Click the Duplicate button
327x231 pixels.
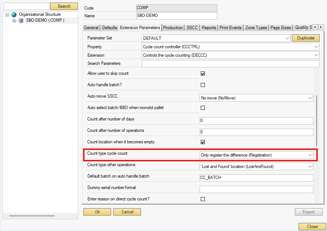(x=306, y=38)
